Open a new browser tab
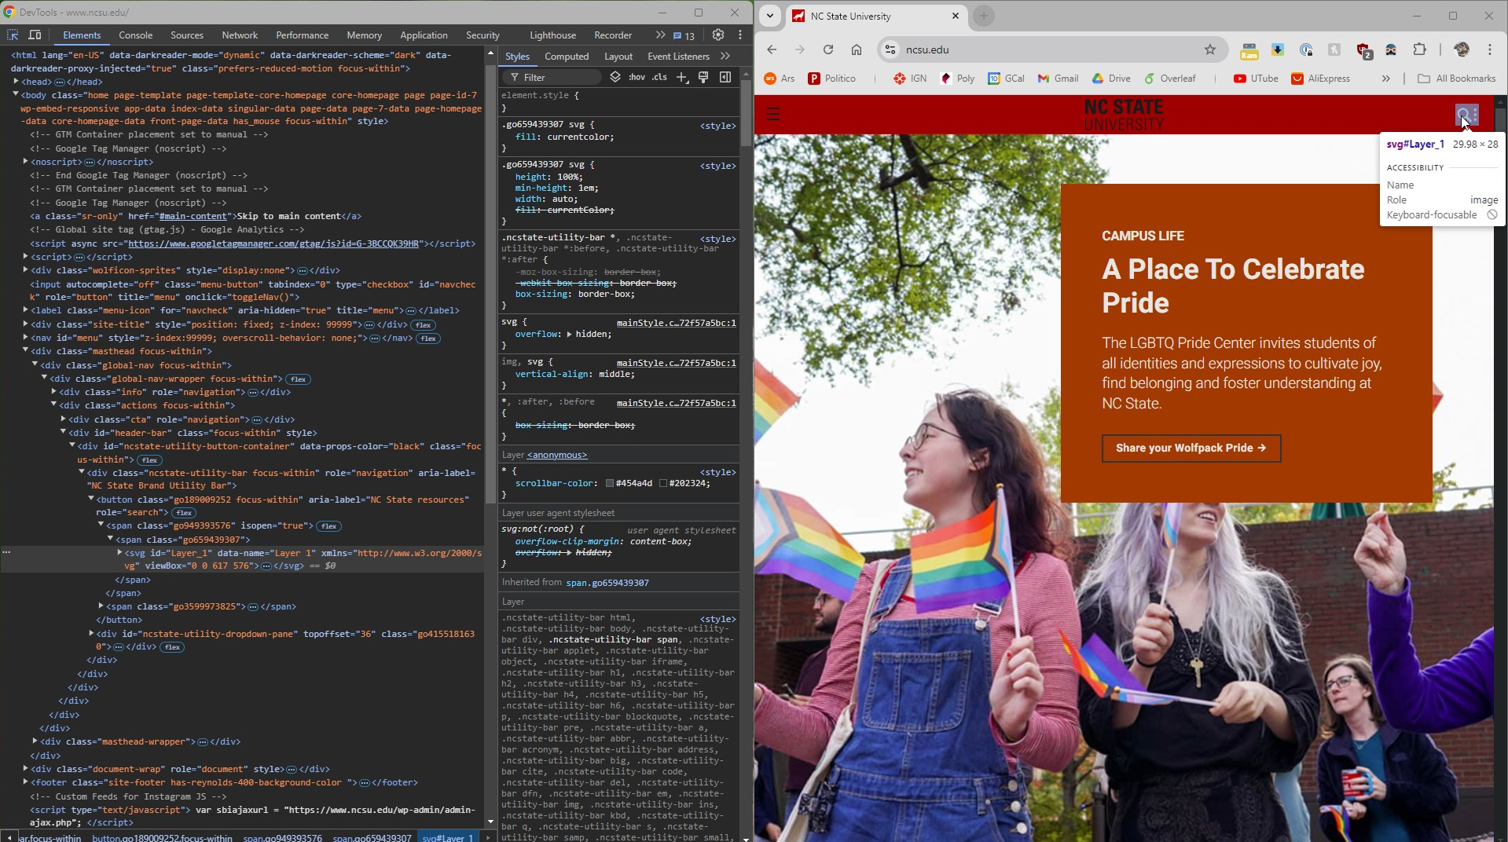Viewport: 1508px width, 842px height. tap(983, 16)
